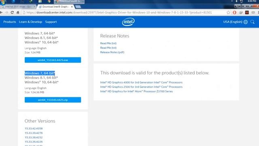
Task: Open the Products menu
Action: 10,22
